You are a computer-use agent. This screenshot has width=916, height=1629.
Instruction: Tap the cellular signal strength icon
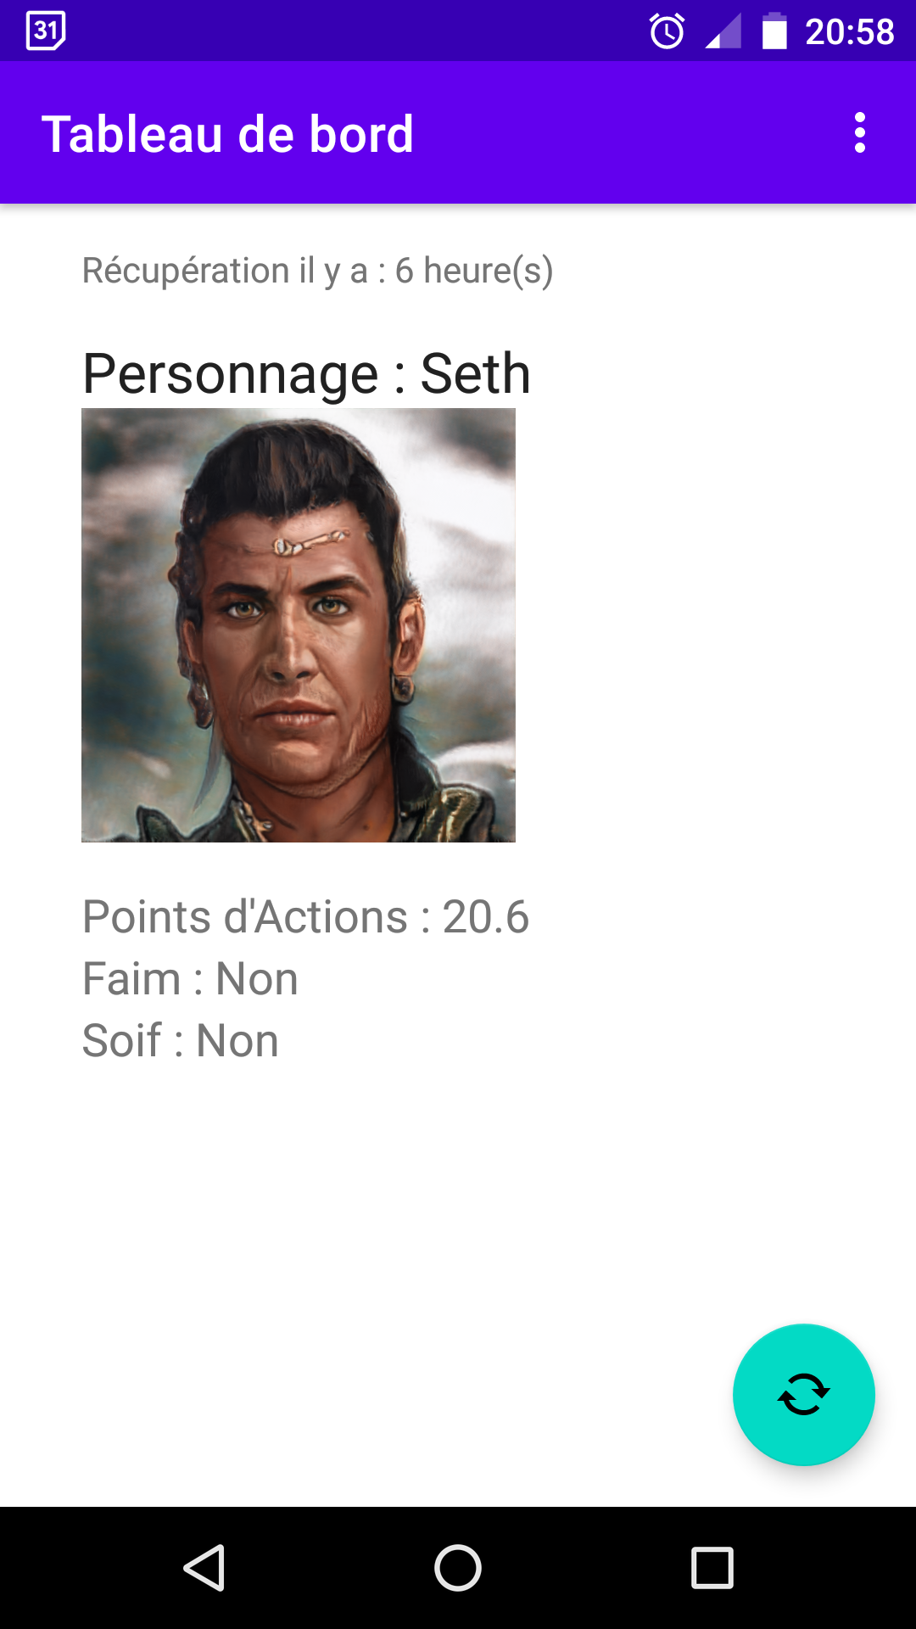[x=723, y=32]
